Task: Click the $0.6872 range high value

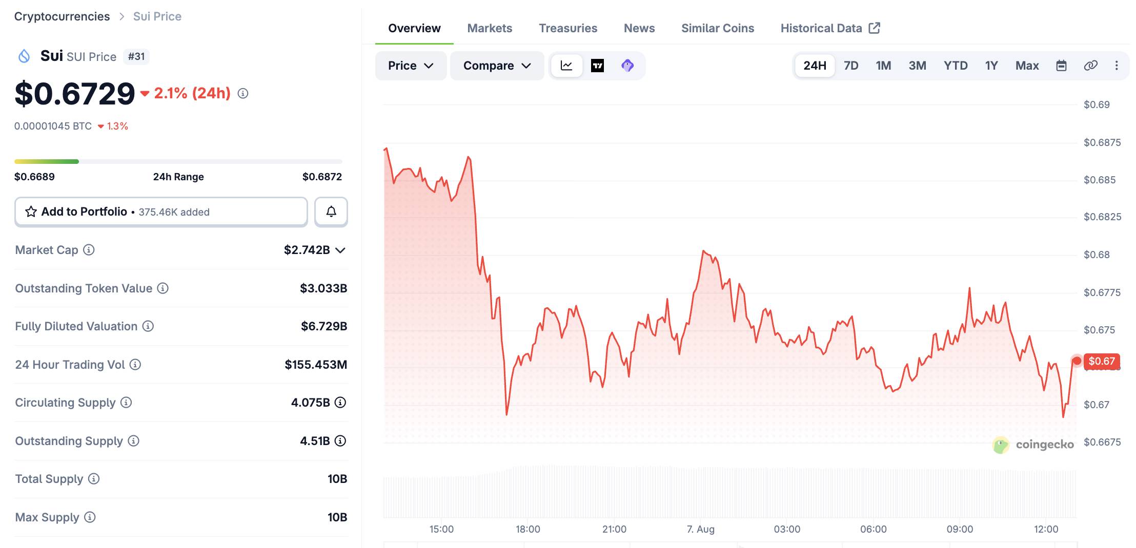Action: tap(322, 177)
